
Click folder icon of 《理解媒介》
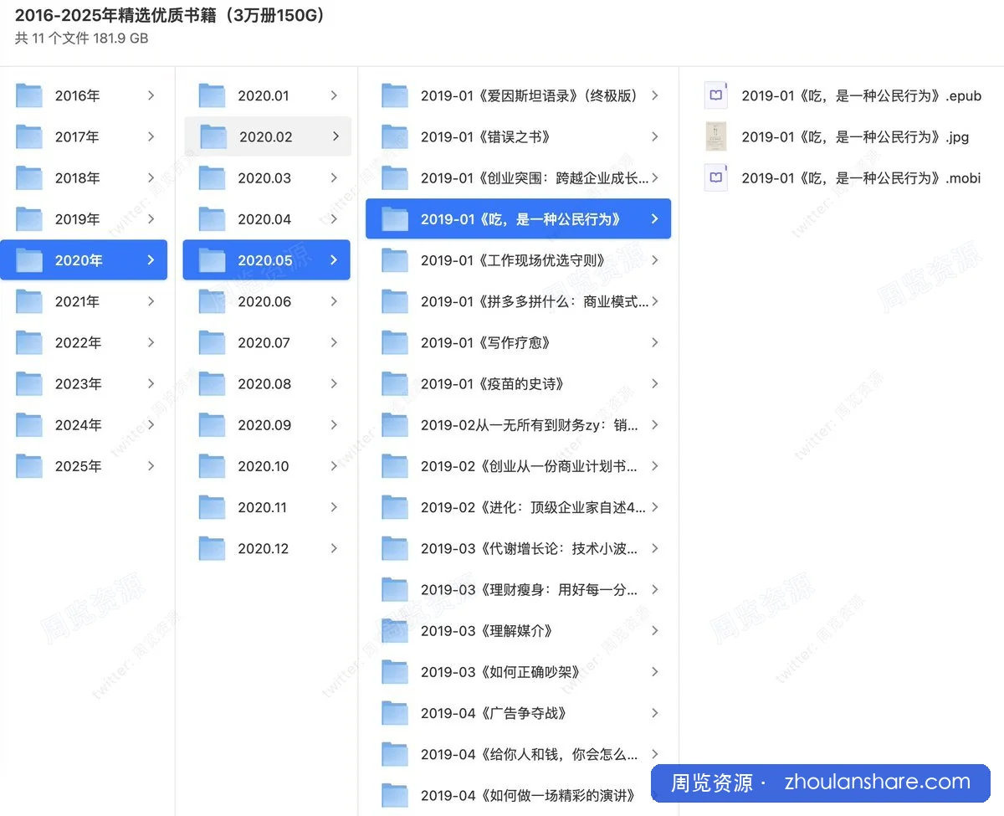click(x=395, y=631)
